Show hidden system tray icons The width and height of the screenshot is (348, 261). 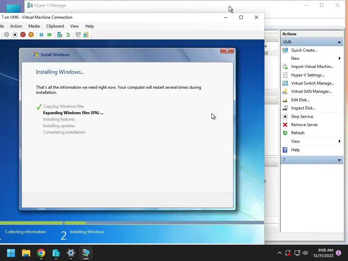(x=280, y=253)
